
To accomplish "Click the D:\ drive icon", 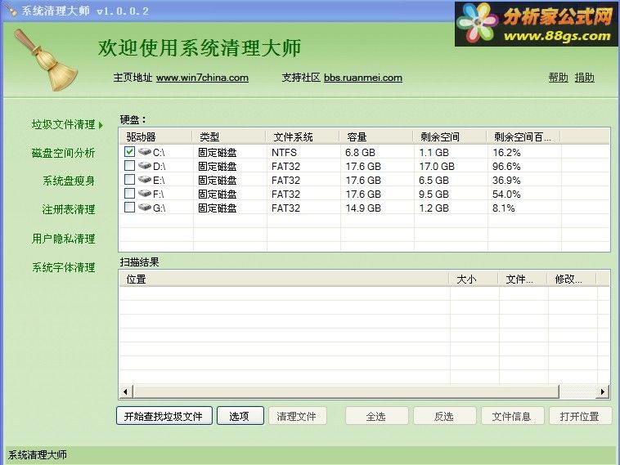I will 145,166.
